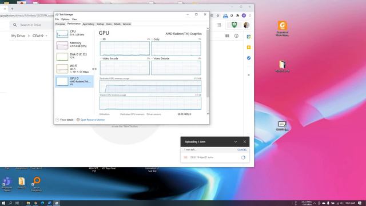The image size is (366, 206).
Task: Select Disk 0 (C: D:) performance item
Action: click(x=74, y=56)
